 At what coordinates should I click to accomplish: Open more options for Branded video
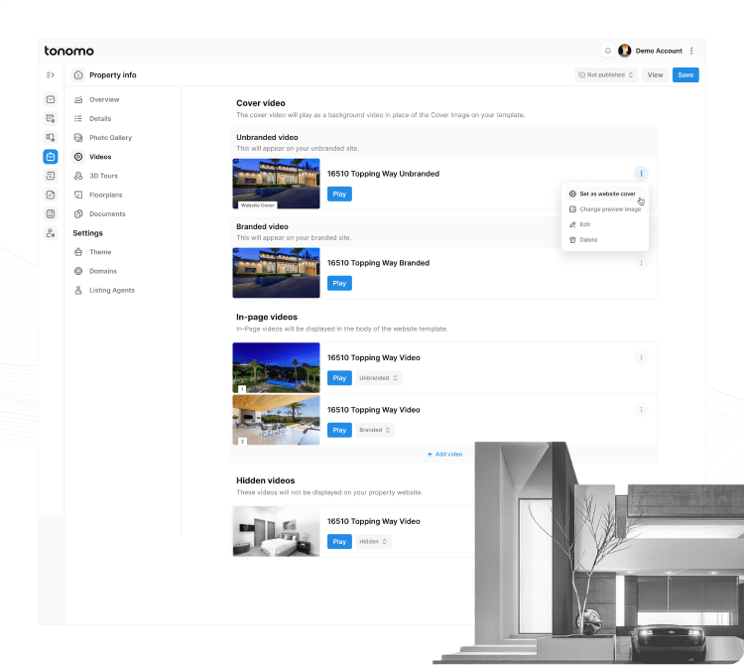(641, 263)
